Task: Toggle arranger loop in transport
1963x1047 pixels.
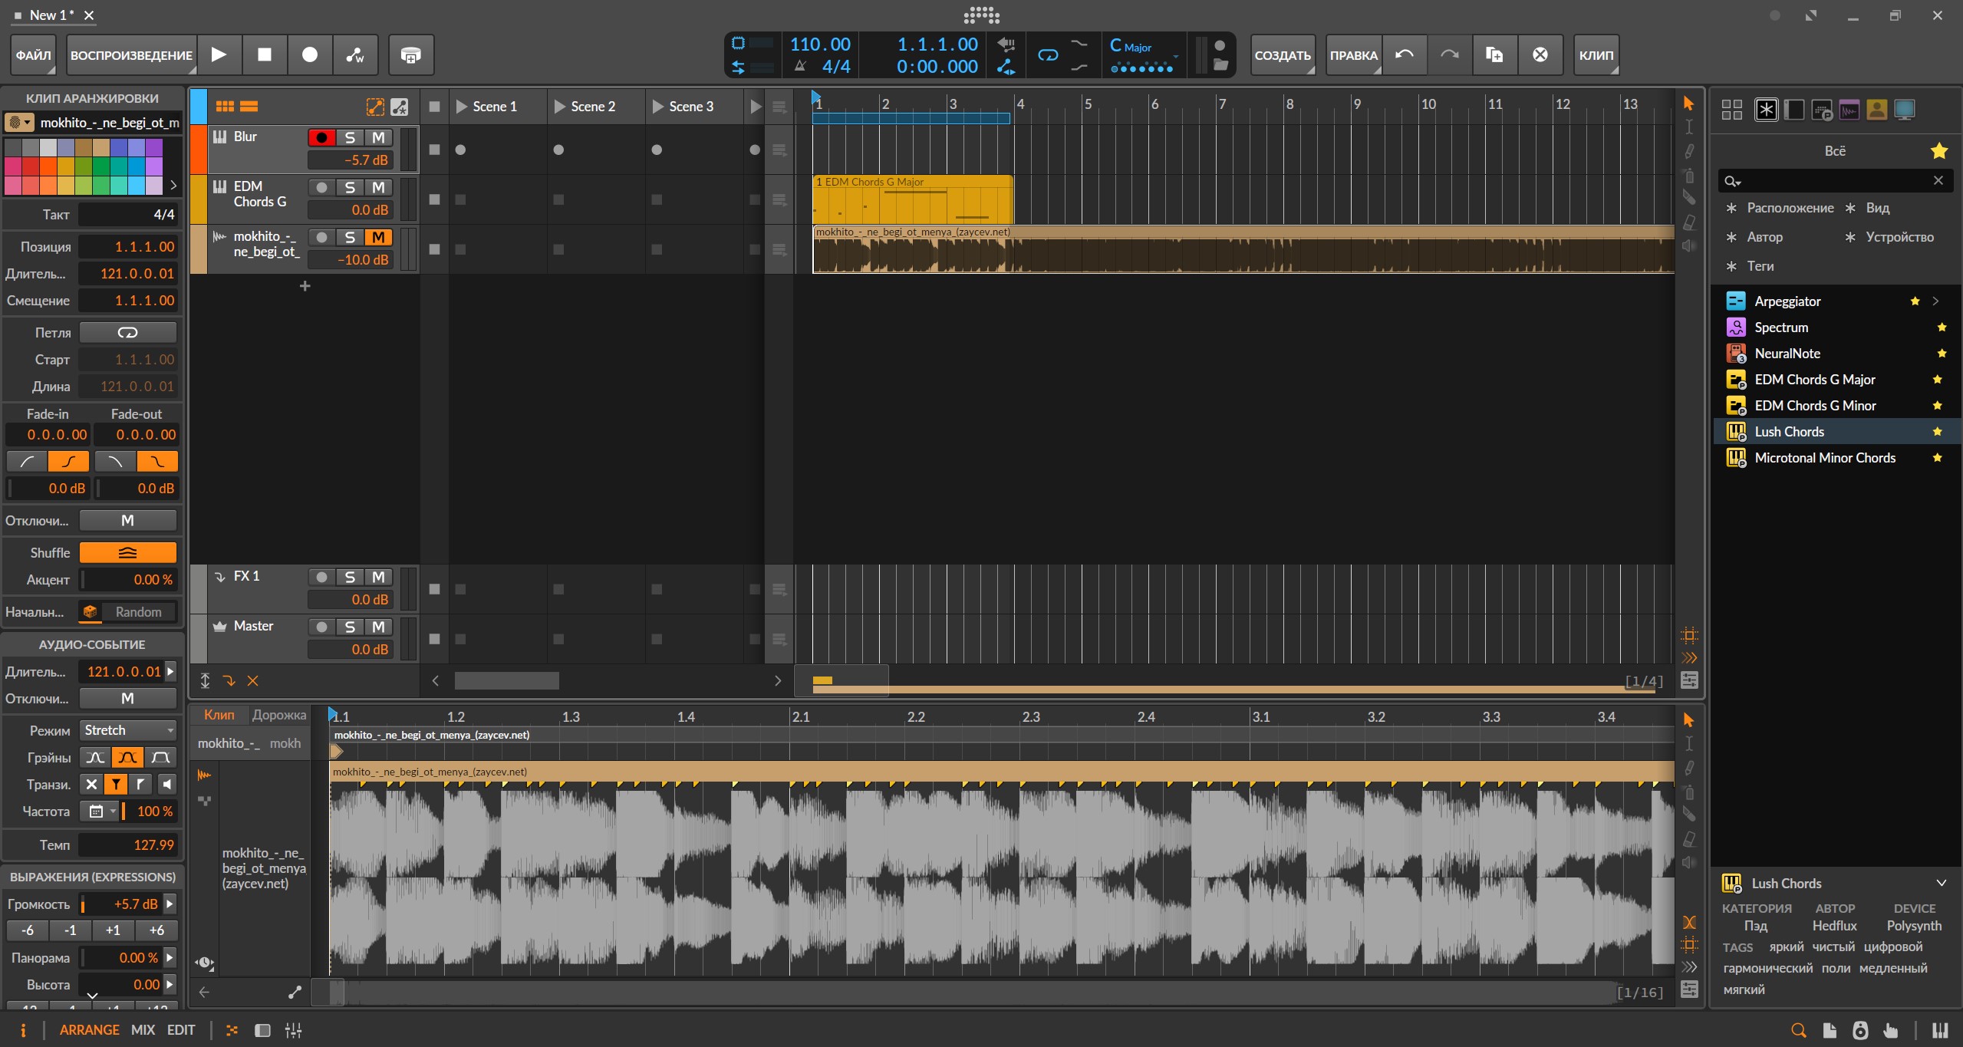Action: pos(1048,55)
